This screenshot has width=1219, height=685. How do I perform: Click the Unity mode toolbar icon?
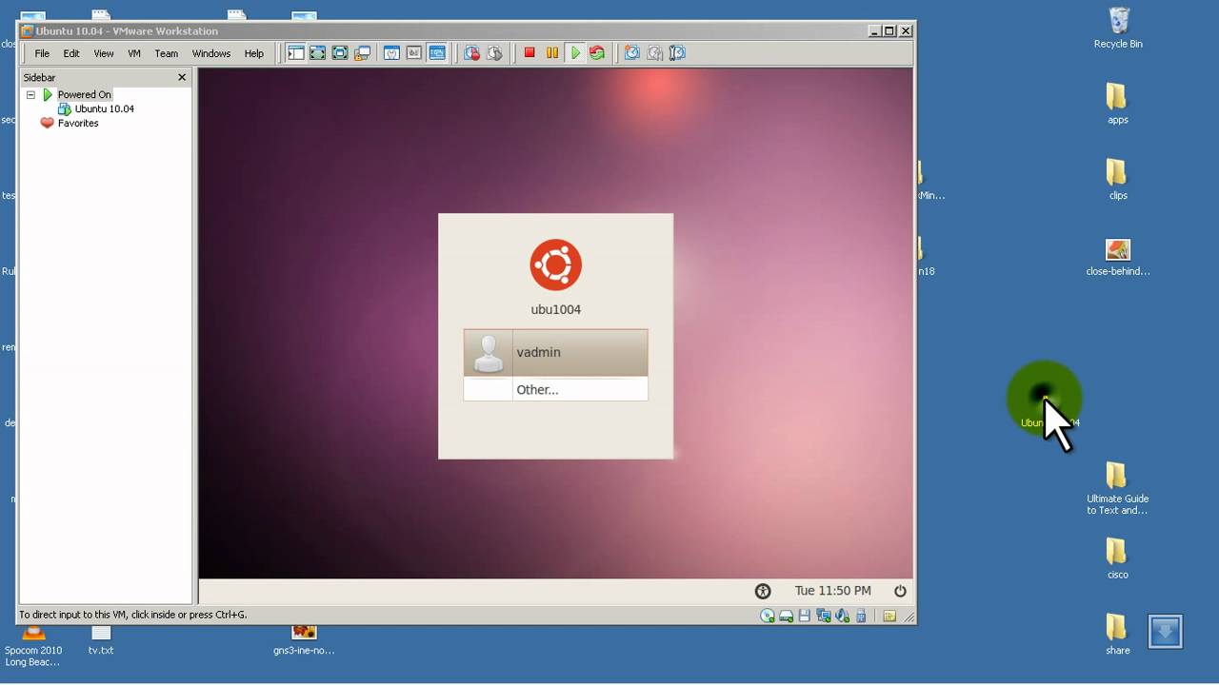(363, 53)
